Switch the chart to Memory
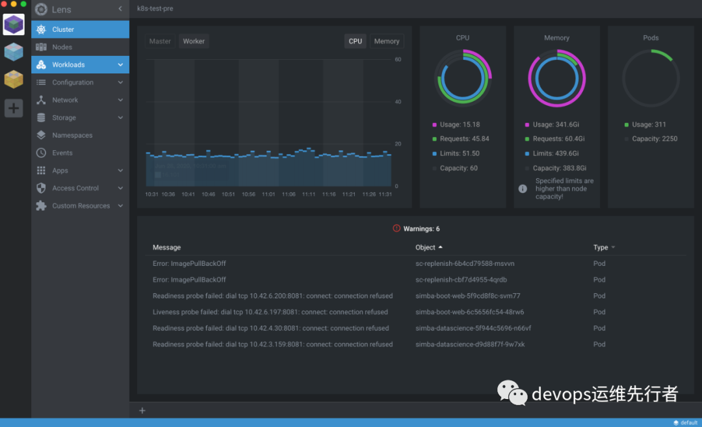This screenshot has height=427, width=702. coord(386,41)
